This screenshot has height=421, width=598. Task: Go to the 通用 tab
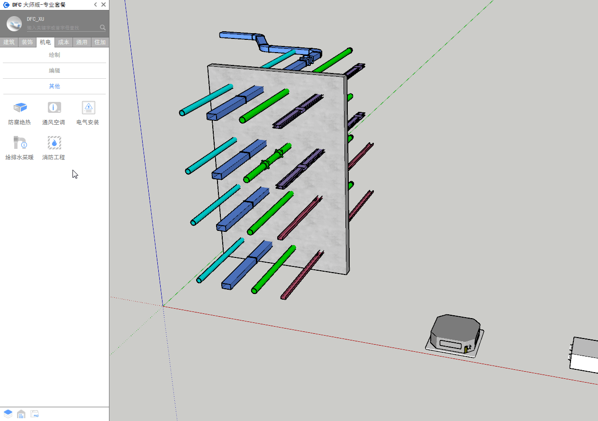(82, 42)
